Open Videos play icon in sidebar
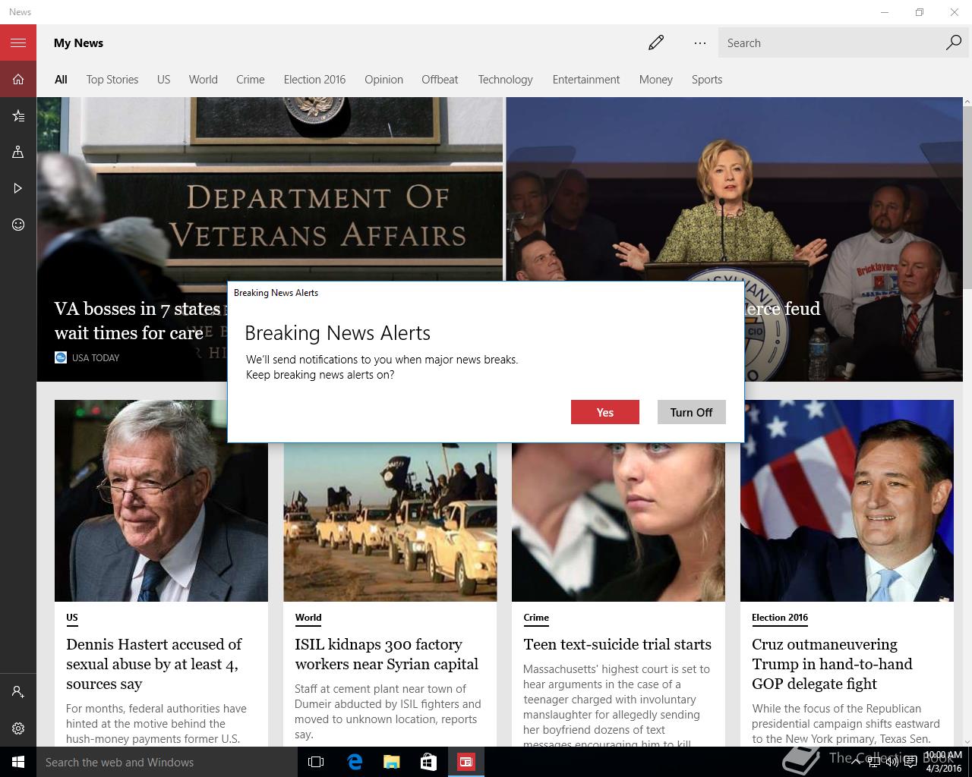This screenshot has width=972, height=777. 18,188
